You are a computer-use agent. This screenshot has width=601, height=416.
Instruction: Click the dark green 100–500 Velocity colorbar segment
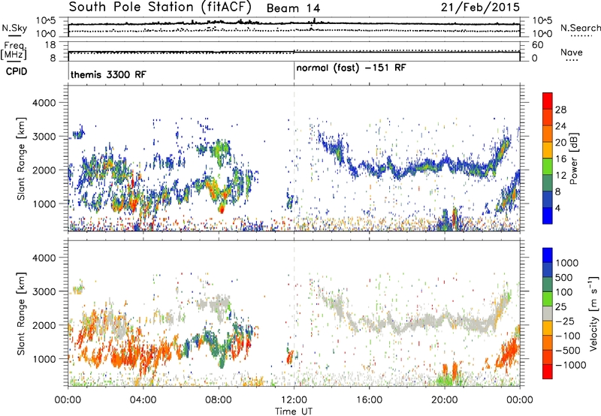point(548,285)
